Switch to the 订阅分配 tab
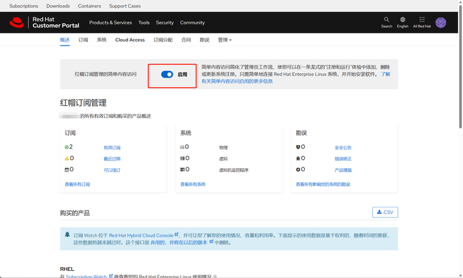The image size is (463, 278). (x=163, y=40)
